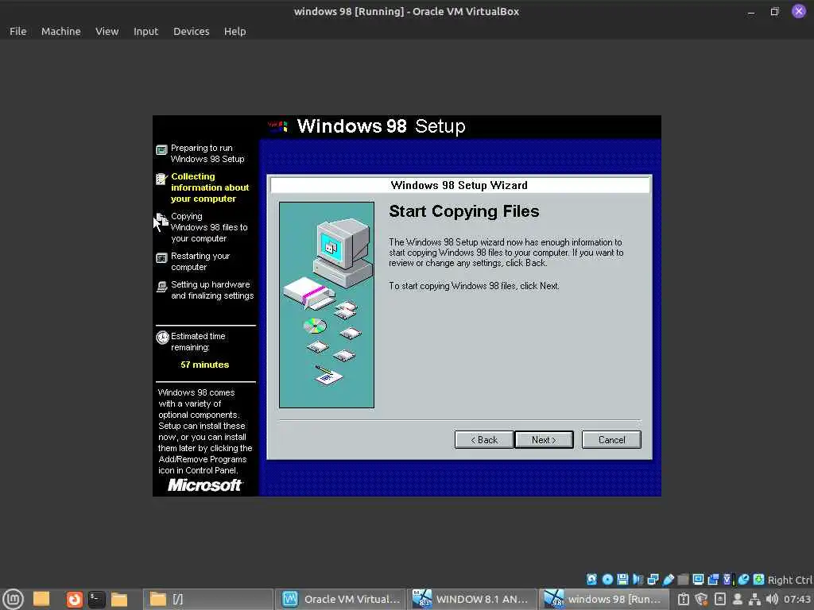Click the network connection tray icon
The height and width of the screenshot is (610, 814).
pos(754,599)
